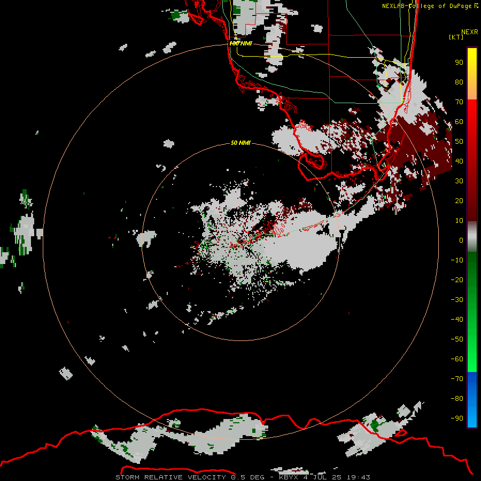Click the -60 scale label

pyautogui.click(x=457, y=359)
